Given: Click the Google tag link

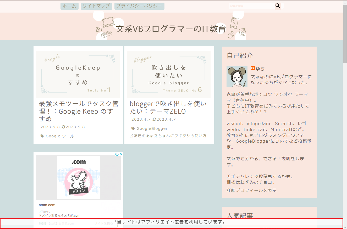Looking at the screenshot, I should (x=53, y=136).
